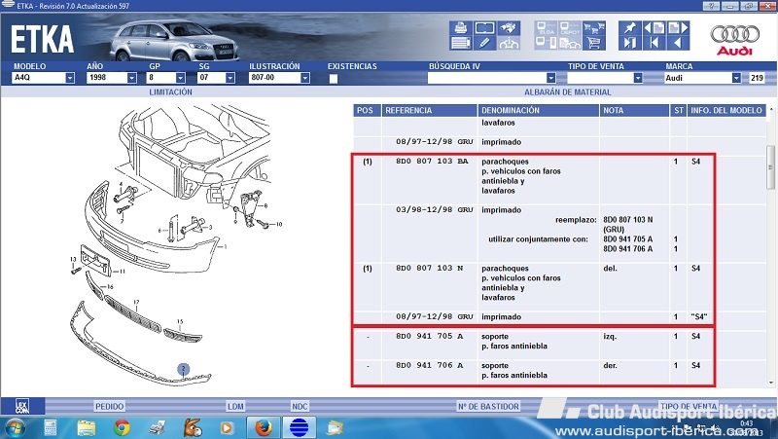Click the multiple shopping carts icon
This screenshot has height=439, width=778.
tap(594, 28)
